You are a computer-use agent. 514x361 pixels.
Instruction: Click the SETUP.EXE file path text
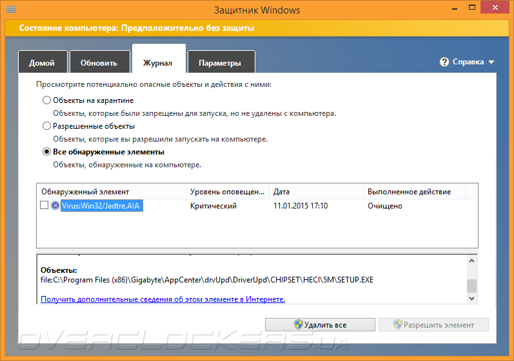(x=207, y=280)
